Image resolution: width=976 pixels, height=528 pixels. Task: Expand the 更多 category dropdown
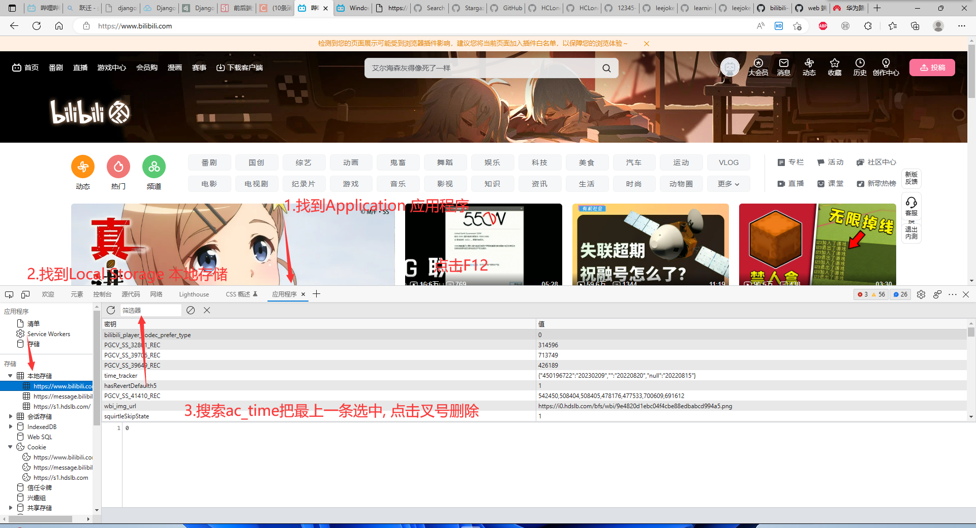click(x=728, y=184)
